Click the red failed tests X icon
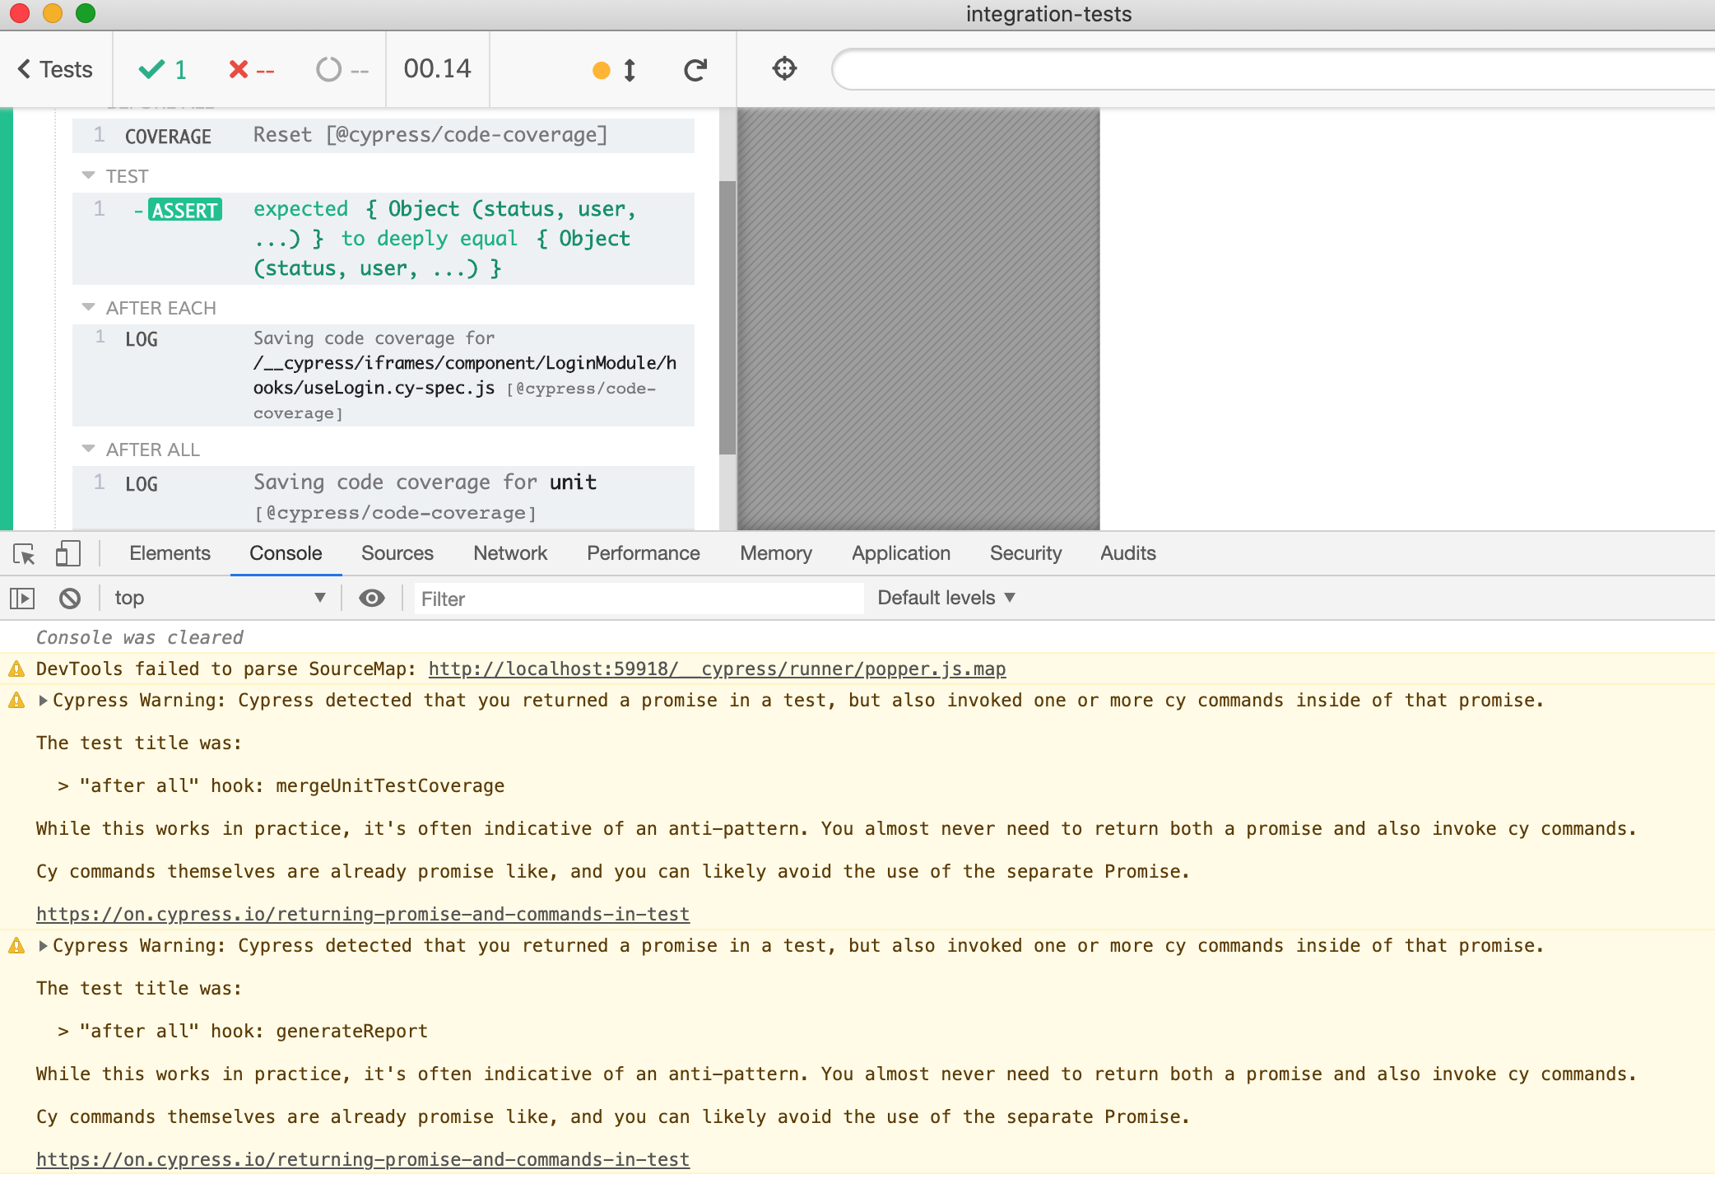The image size is (1715, 1179). tap(239, 70)
